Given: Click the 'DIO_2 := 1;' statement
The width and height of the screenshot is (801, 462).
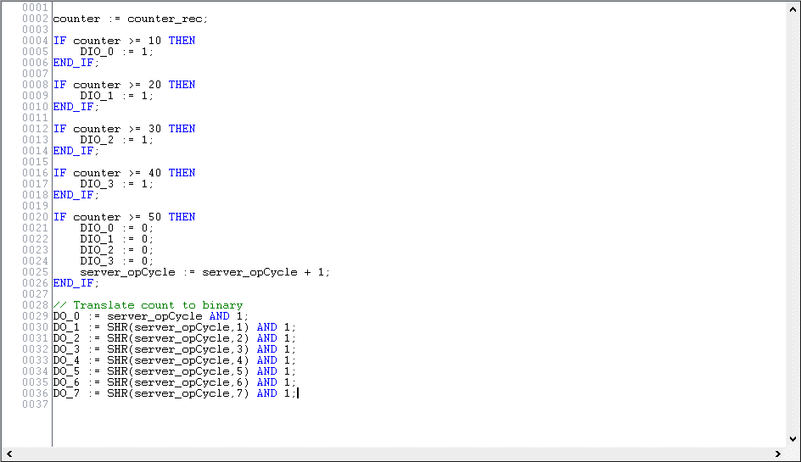Looking at the screenshot, I should (117, 140).
